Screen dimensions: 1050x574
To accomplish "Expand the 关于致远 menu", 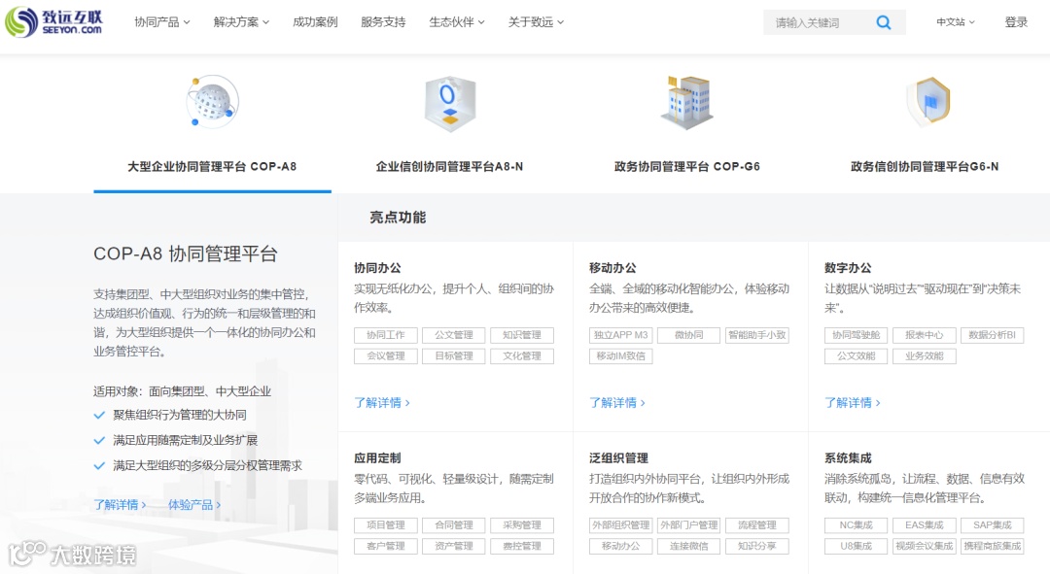I will 536,22.
